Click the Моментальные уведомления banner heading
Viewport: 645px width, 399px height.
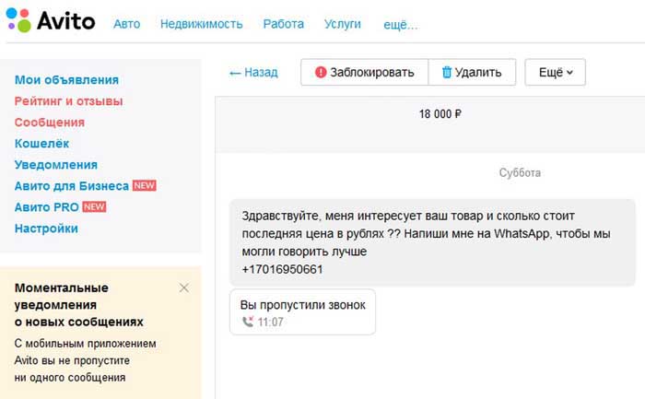point(78,305)
